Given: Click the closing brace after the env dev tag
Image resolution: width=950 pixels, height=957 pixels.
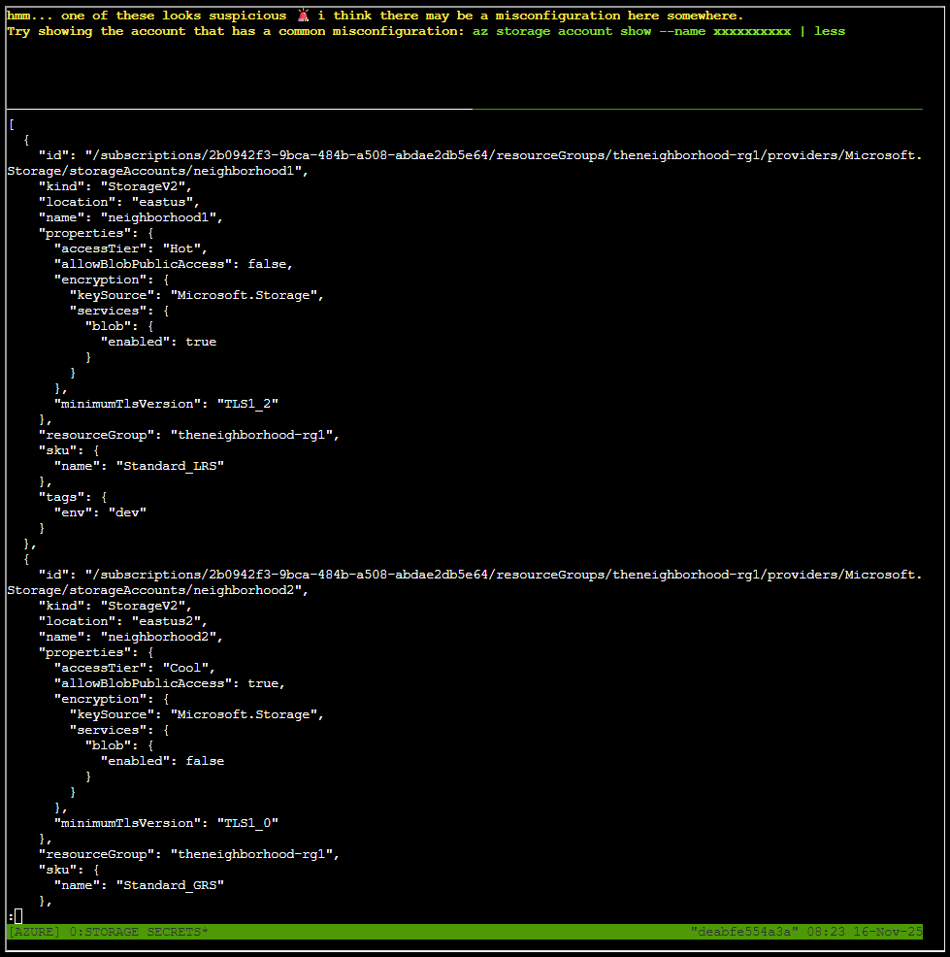Looking at the screenshot, I should [x=41, y=527].
